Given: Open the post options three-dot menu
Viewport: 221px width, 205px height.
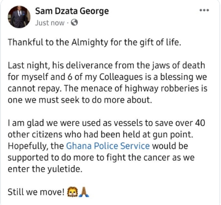Looking at the screenshot, I should point(204,10).
